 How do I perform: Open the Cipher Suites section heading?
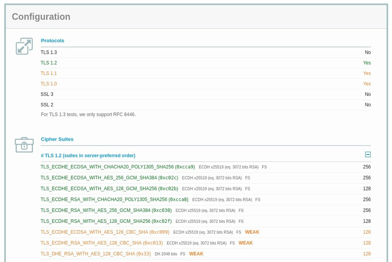[57, 139]
